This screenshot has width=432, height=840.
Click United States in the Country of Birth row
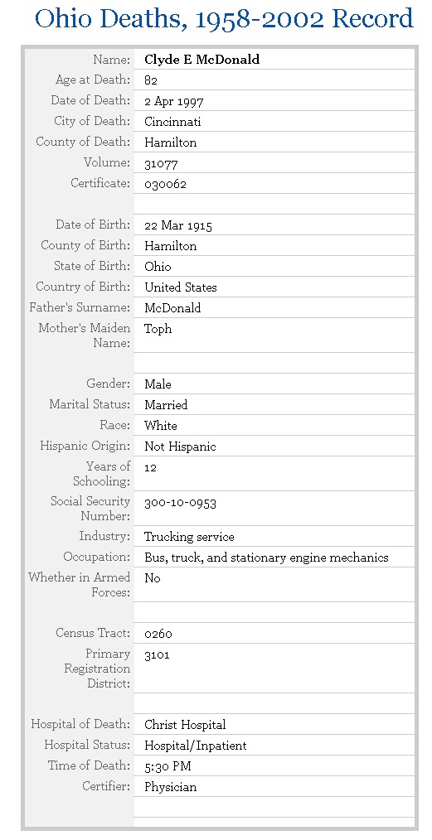(181, 287)
